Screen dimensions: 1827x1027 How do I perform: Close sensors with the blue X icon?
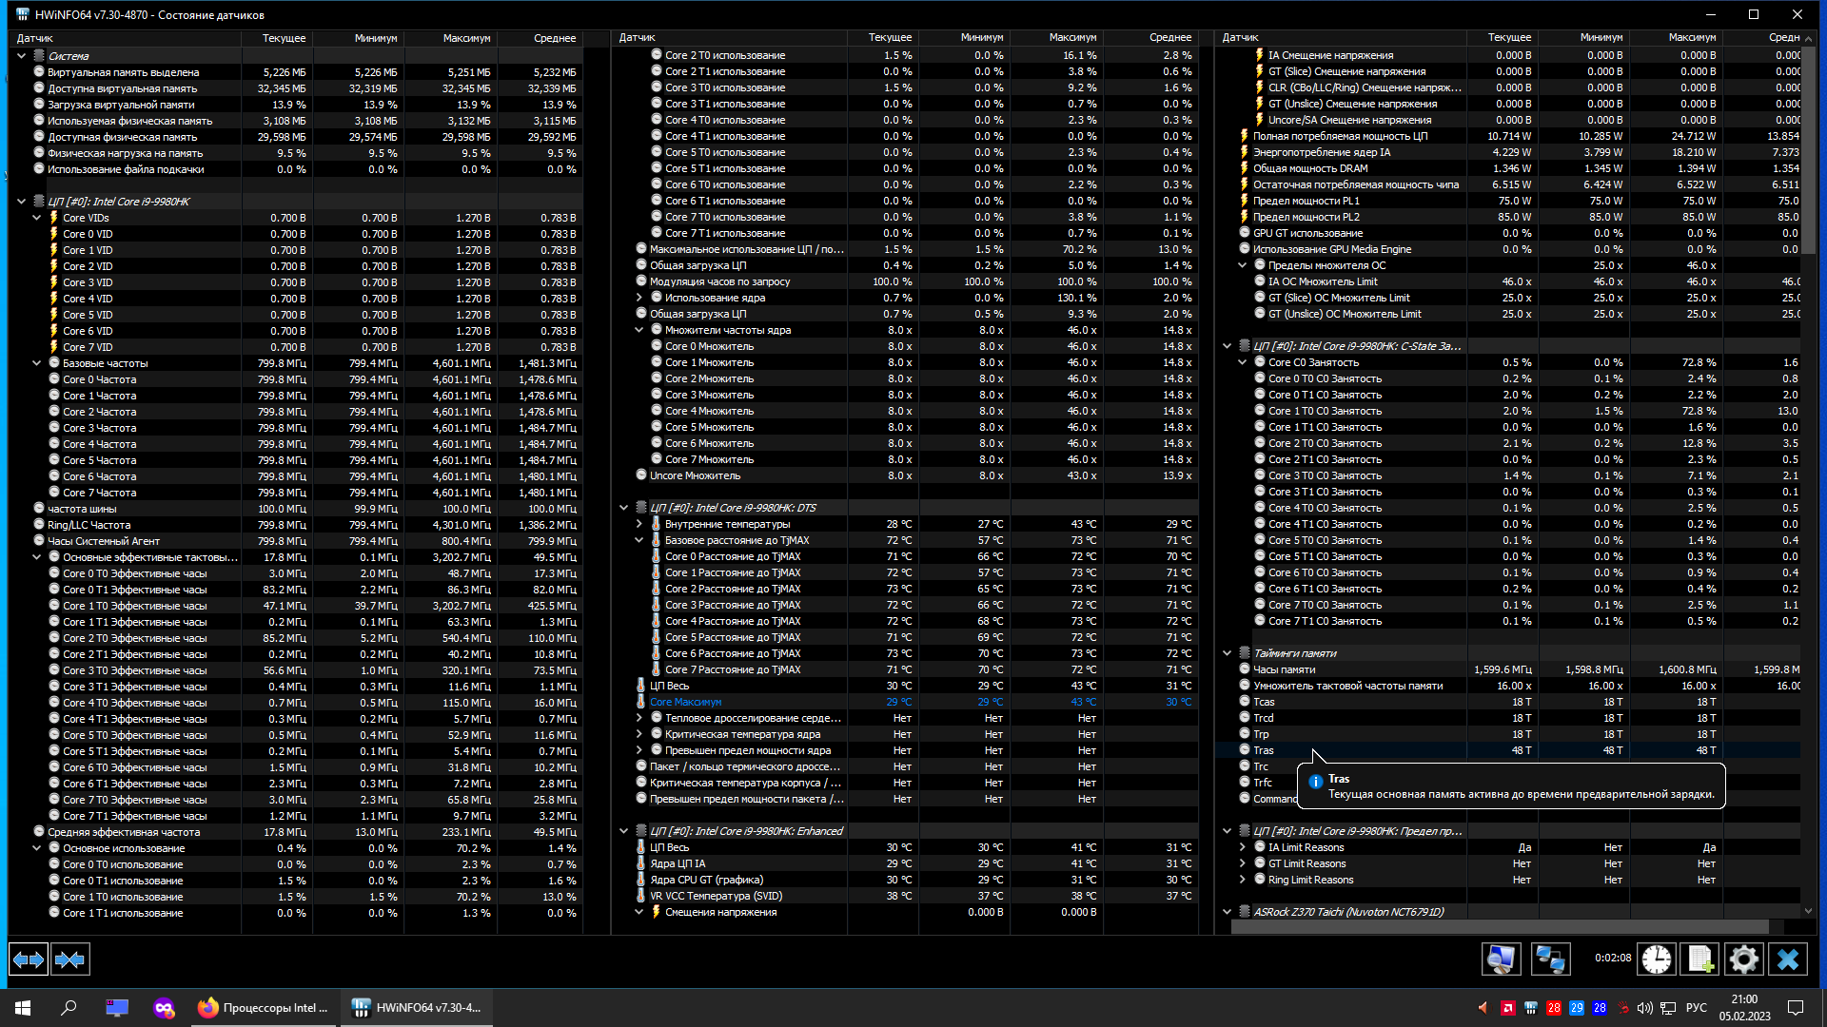tap(1787, 959)
